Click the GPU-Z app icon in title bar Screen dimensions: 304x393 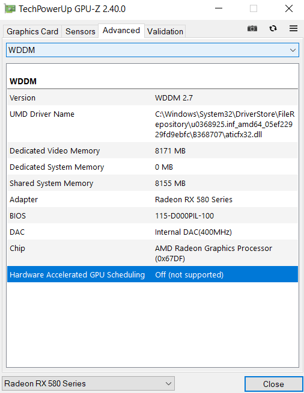(x=10, y=9)
